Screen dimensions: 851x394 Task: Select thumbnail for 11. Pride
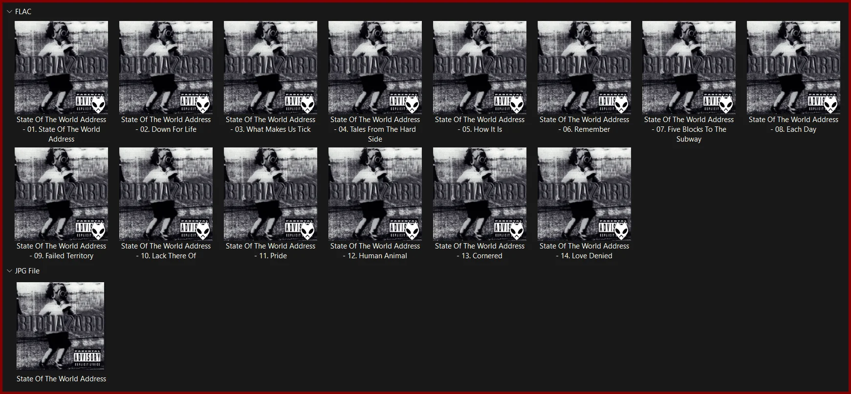(x=270, y=194)
